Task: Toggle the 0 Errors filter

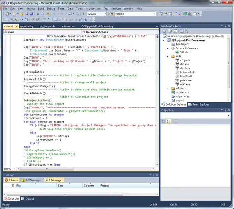Action: [11, 180]
